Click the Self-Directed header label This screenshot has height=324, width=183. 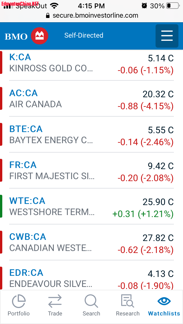point(84,35)
